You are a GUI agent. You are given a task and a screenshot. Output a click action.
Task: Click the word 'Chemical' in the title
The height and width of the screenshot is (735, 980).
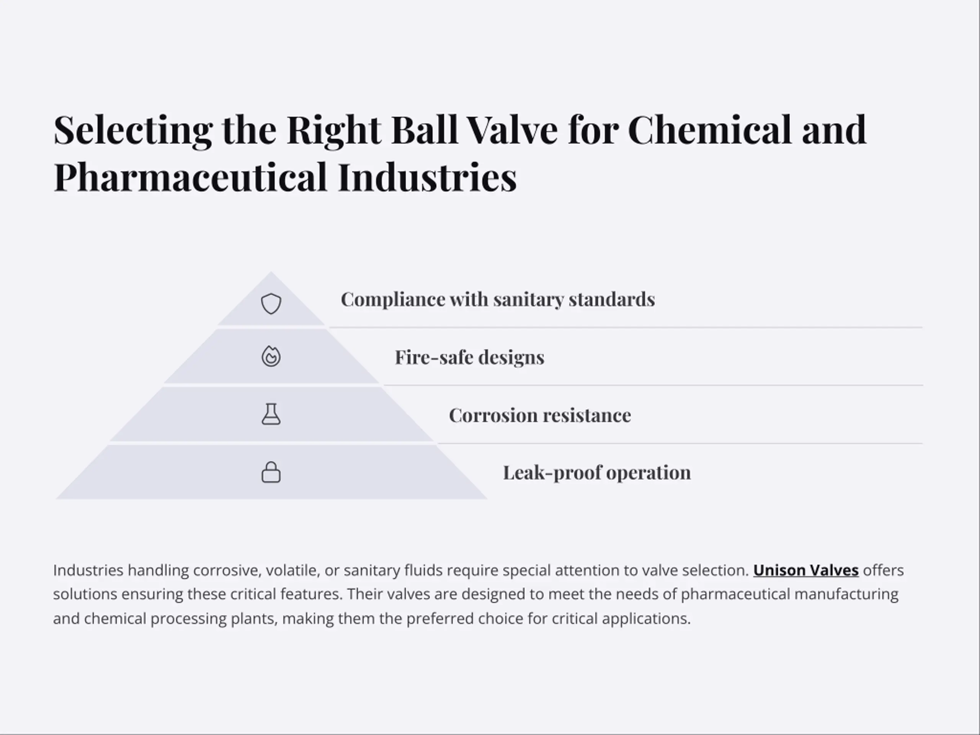709,130
